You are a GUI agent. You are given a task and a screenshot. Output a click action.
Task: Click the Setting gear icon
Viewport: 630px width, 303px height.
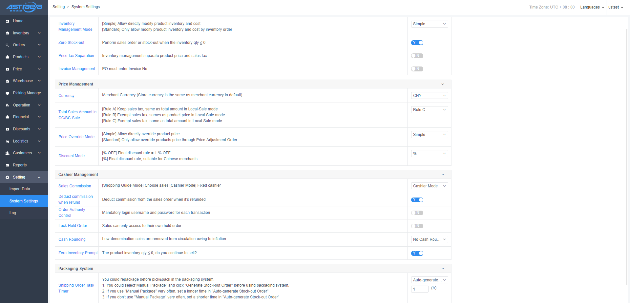7,177
